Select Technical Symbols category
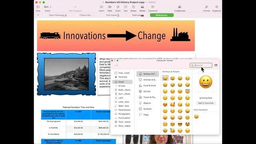Viewport: 256px width, 144px height. tap(122, 122)
